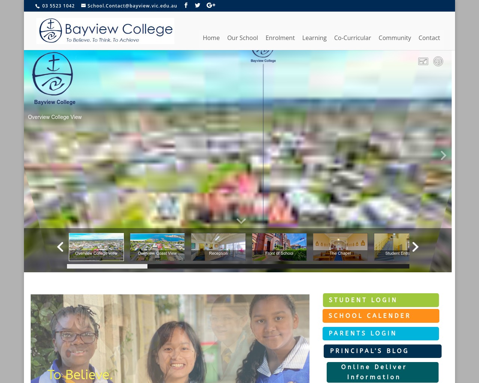Click right arrow beside Student Entrance thumbnail

(x=415, y=247)
